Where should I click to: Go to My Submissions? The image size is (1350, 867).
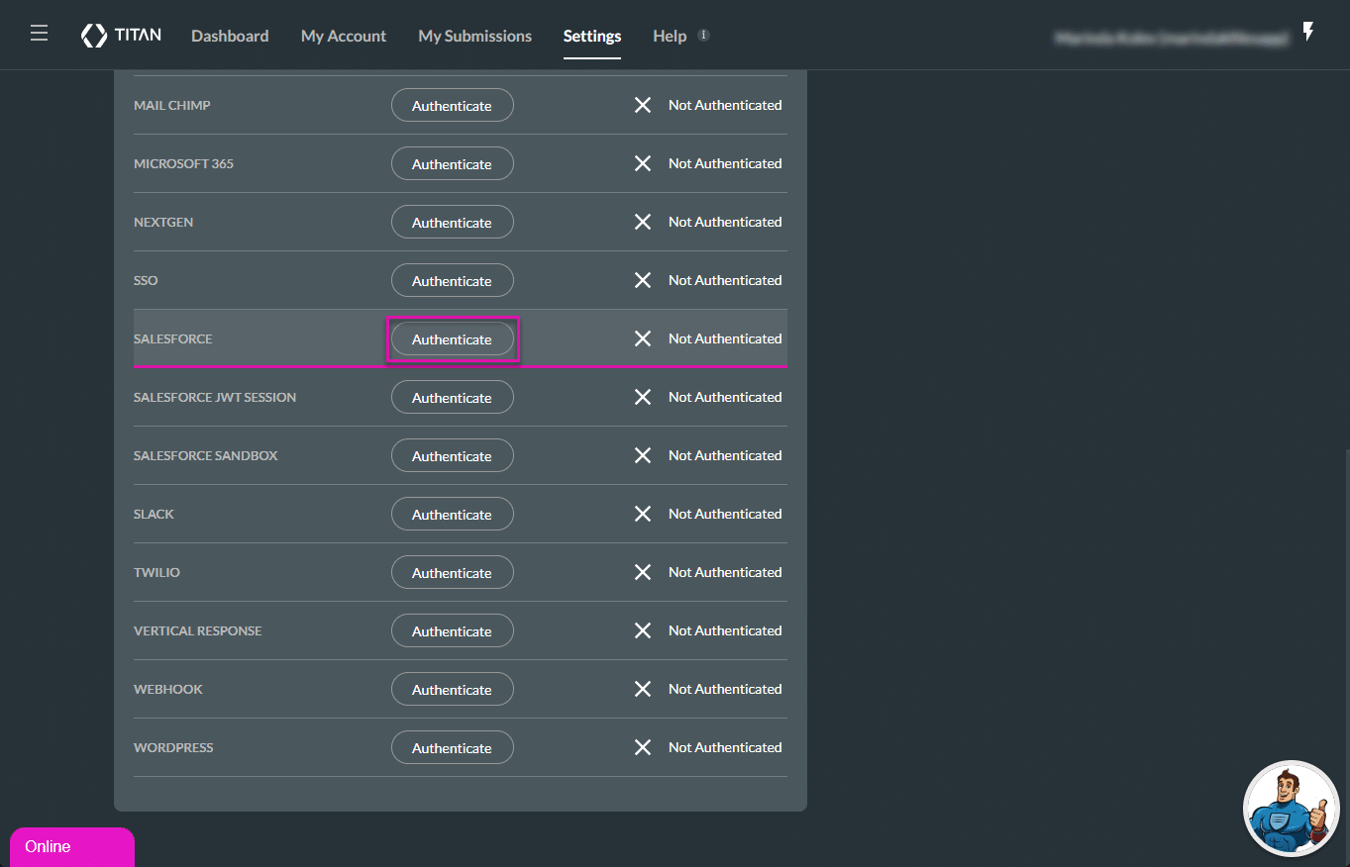click(474, 36)
